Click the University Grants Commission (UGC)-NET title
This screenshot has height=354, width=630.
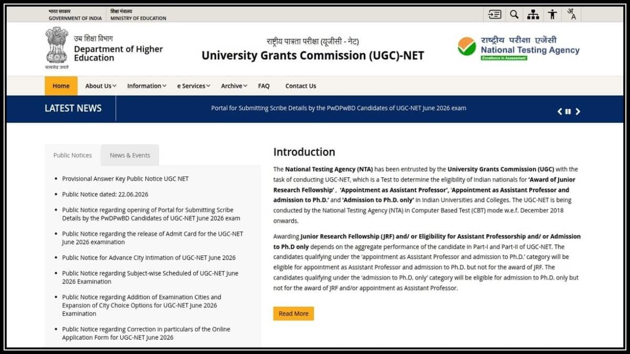(313, 55)
